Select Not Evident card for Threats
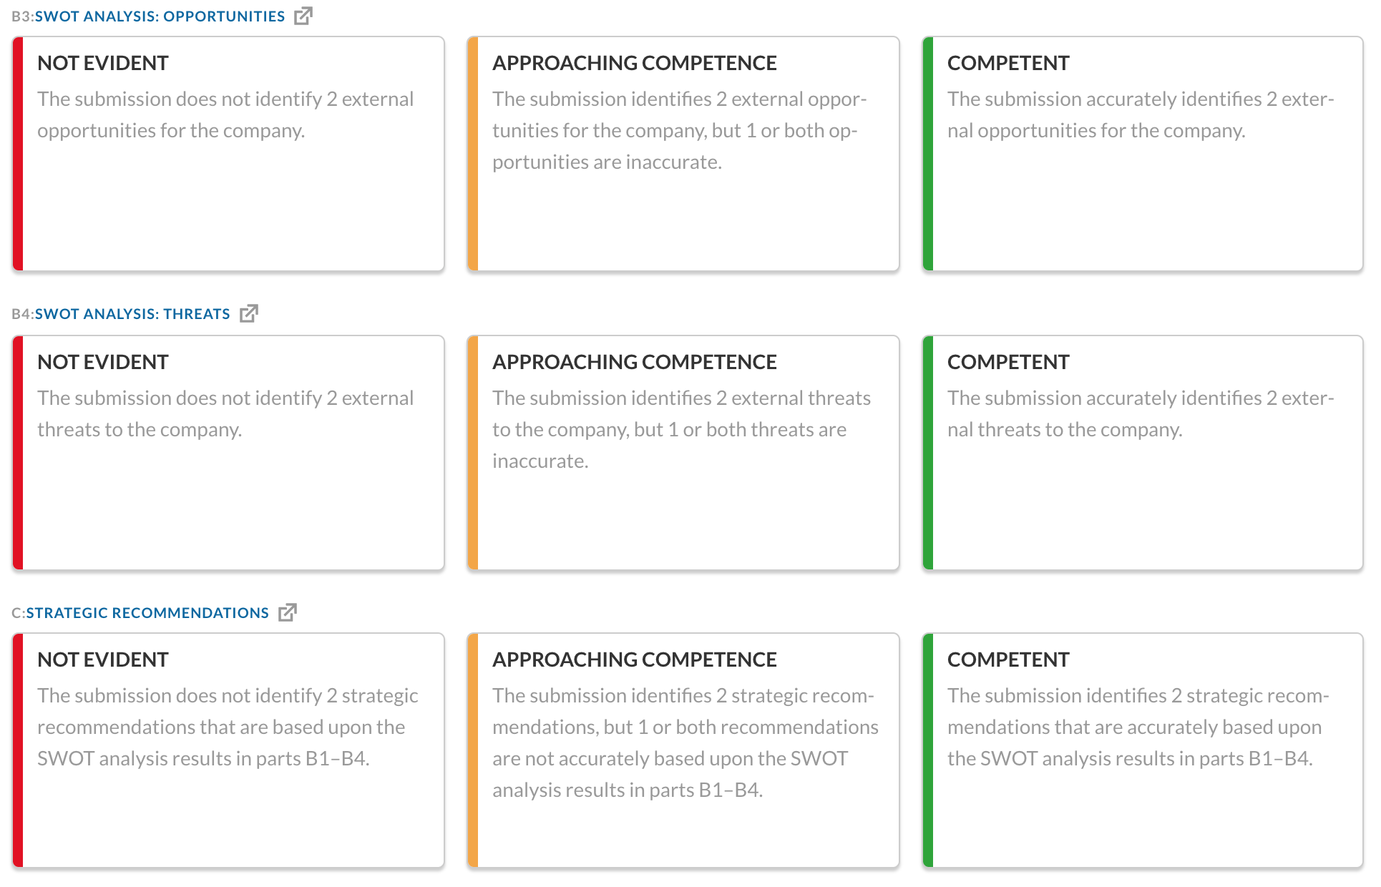Screen dimensions: 1381x887 [x=228, y=453]
